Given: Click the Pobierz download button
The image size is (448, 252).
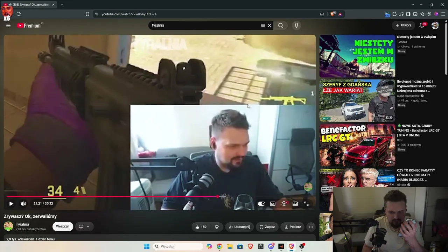Looking at the screenshot, I should [293, 227].
